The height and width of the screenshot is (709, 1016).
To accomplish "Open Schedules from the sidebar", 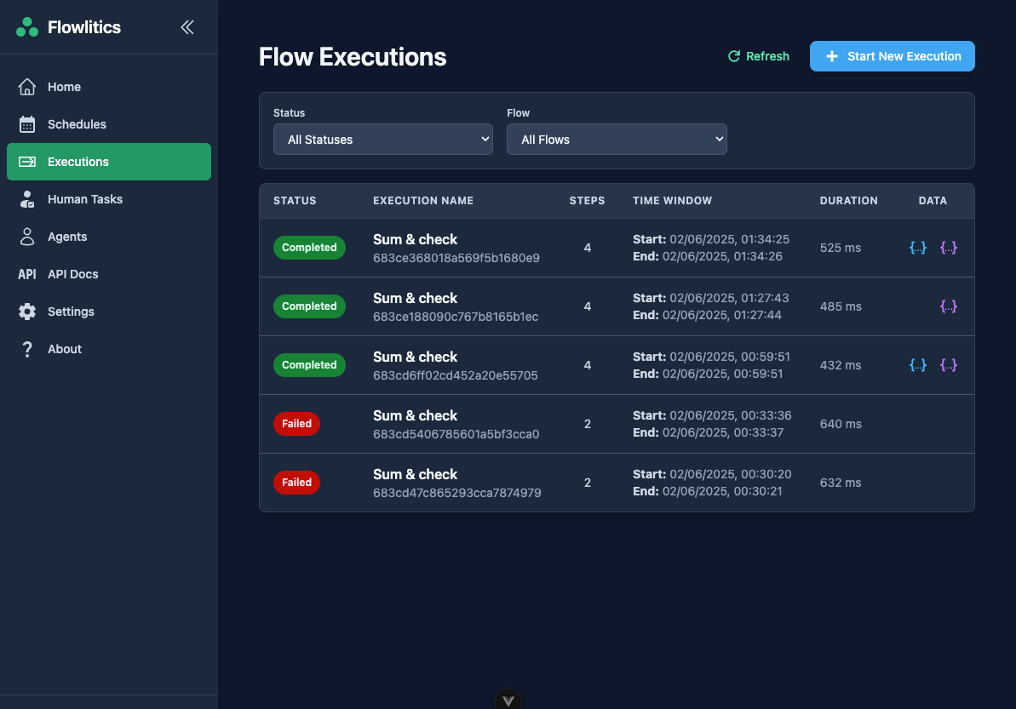I will 109,124.
